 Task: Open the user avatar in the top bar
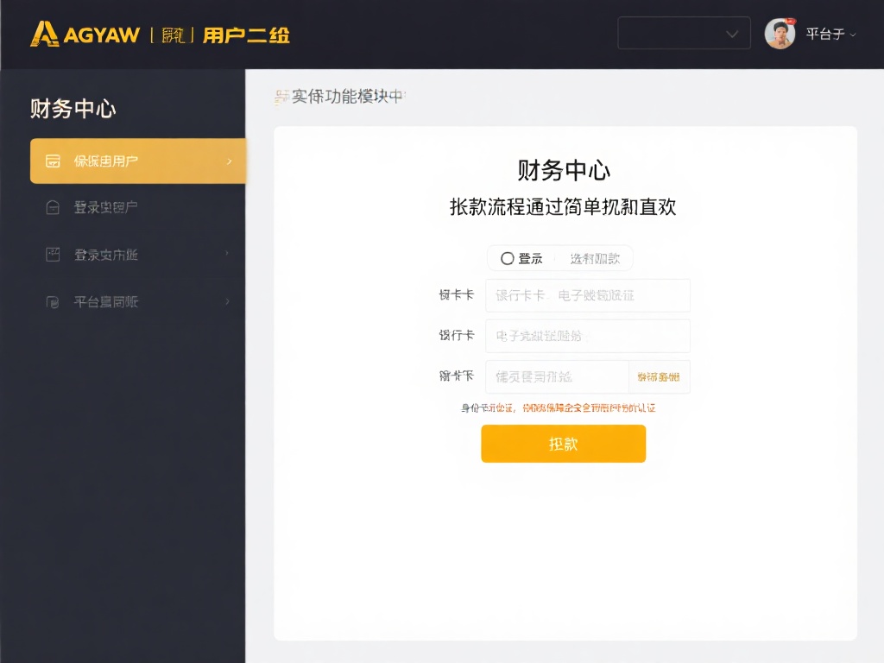pyautogui.click(x=780, y=35)
